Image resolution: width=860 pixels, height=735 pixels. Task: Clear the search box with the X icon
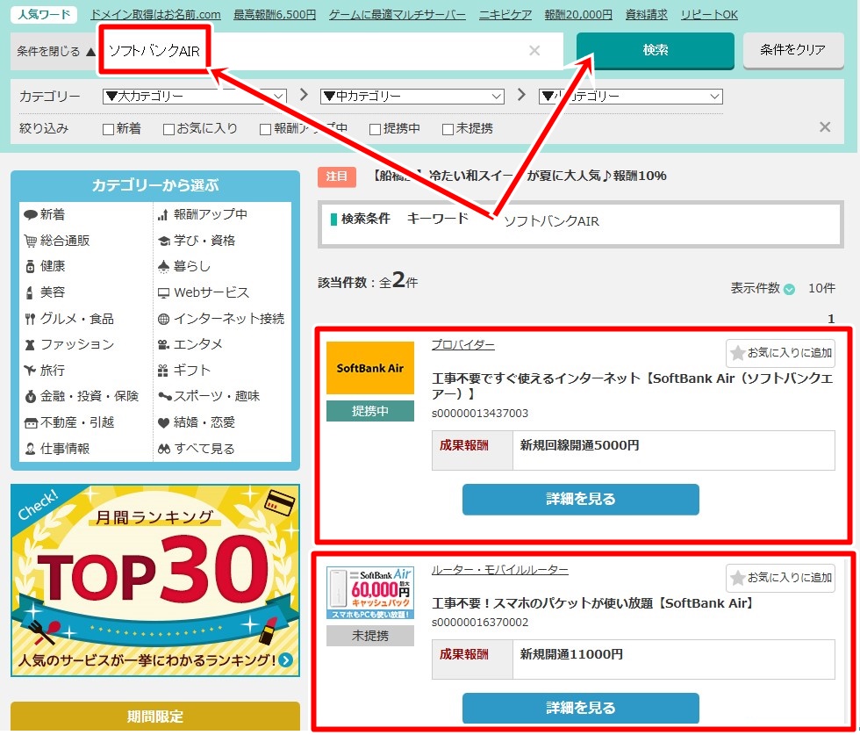point(534,51)
